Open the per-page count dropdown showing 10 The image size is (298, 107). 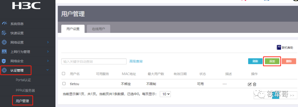165,94
